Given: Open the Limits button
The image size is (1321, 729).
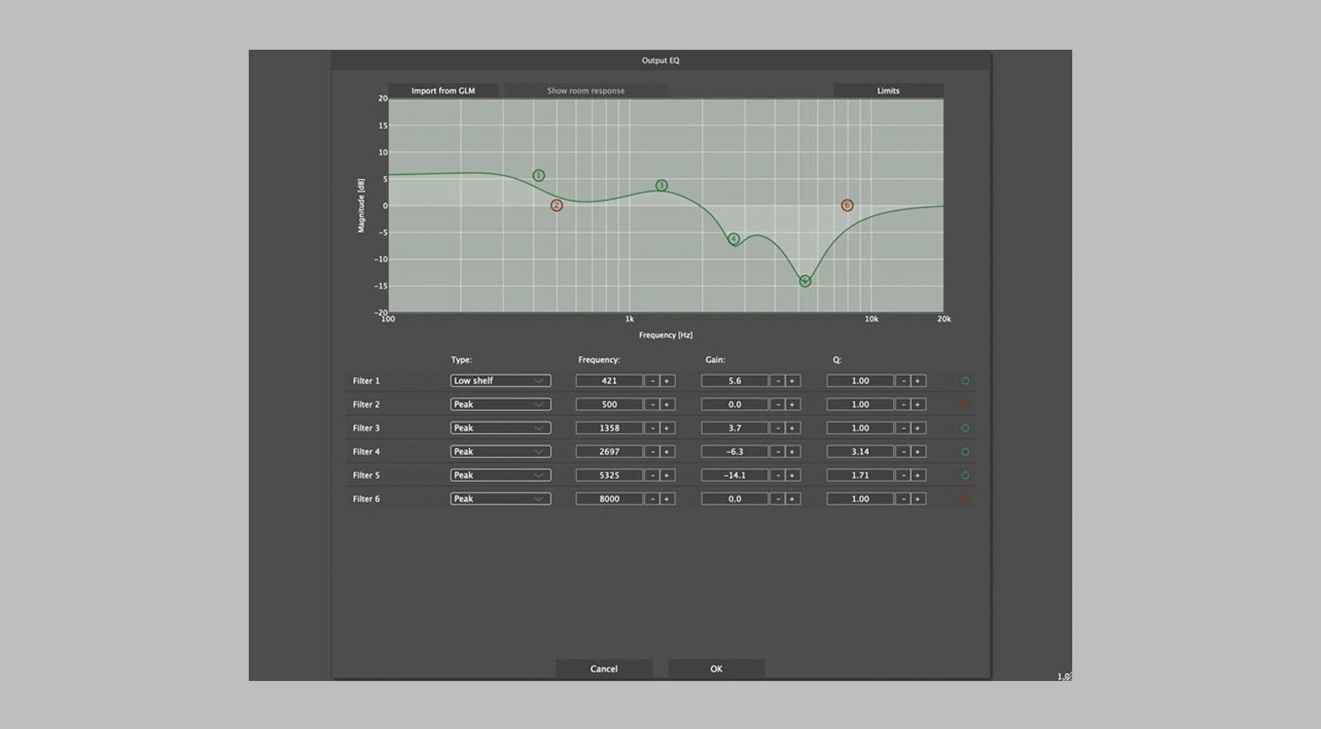Looking at the screenshot, I should point(888,90).
